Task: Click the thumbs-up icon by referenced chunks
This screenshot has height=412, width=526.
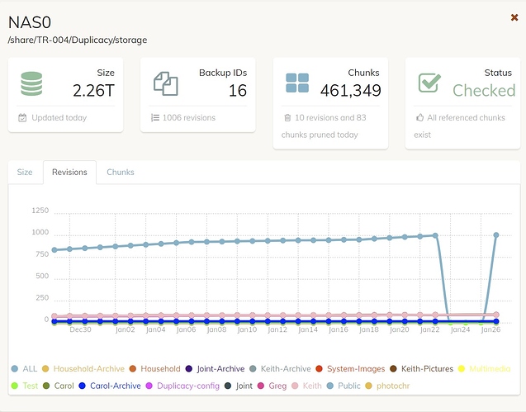Action: point(419,118)
